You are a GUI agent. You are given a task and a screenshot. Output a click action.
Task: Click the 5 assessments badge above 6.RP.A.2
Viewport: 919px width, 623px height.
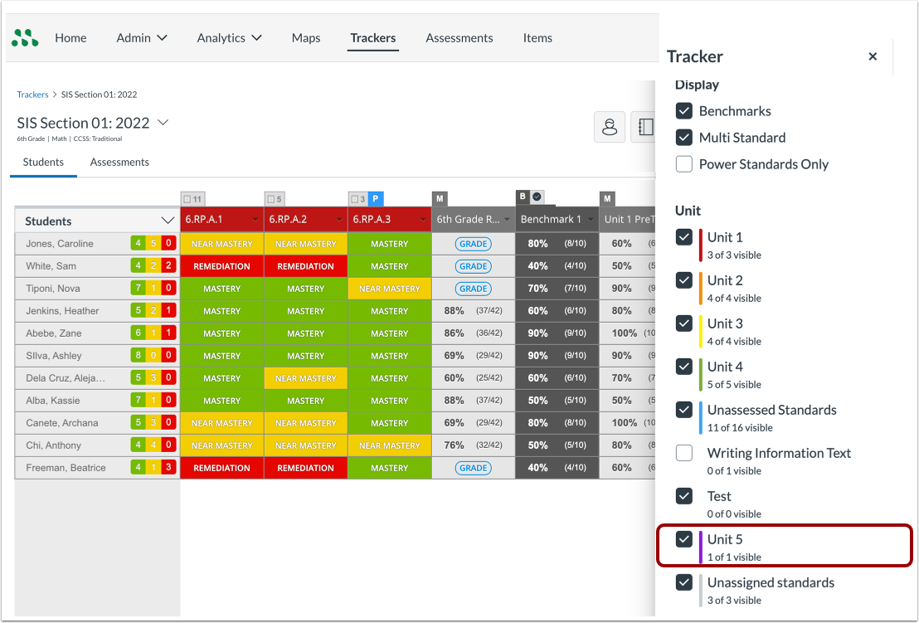275,199
